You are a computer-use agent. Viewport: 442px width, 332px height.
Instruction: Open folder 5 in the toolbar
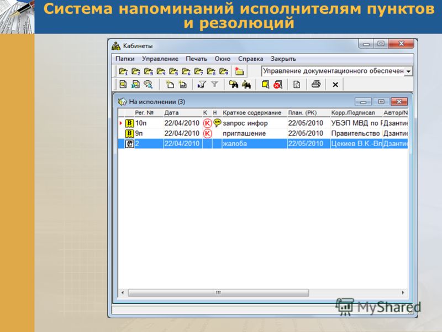[x=173, y=71]
